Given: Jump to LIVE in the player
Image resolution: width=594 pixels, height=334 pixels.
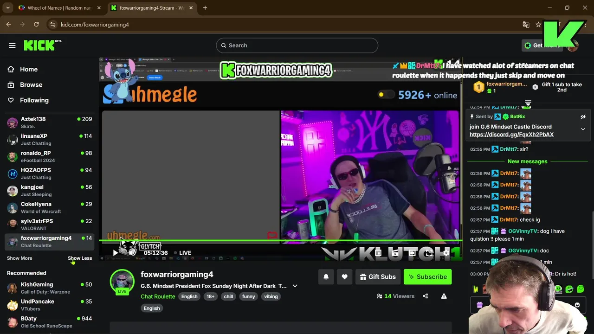Looking at the screenshot, I should coord(182,253).
